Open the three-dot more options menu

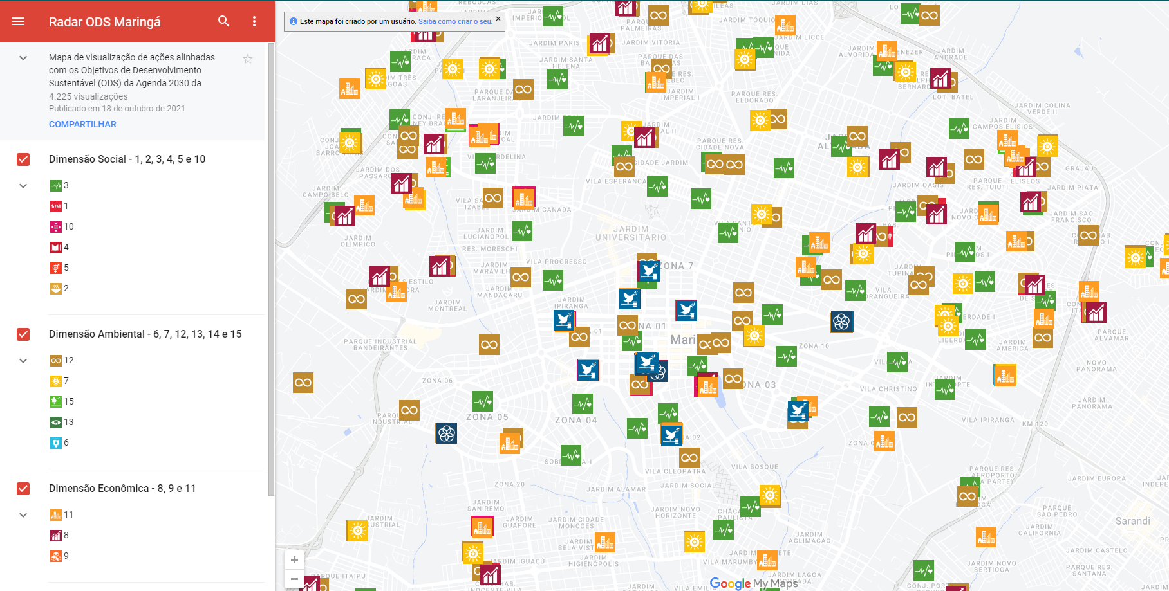[254, 21]
